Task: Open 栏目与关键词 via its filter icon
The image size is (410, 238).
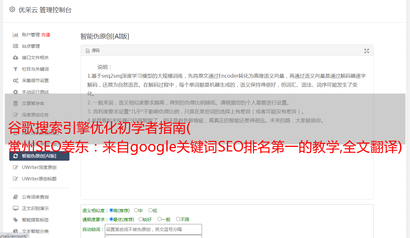Action: 15,69
